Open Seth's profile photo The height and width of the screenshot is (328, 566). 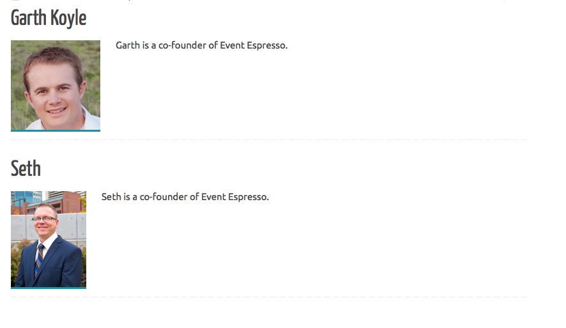[x=49, y=239]
